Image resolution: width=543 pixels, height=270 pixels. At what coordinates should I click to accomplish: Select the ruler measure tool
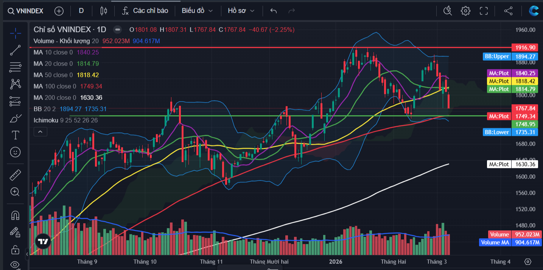point(15,175)
